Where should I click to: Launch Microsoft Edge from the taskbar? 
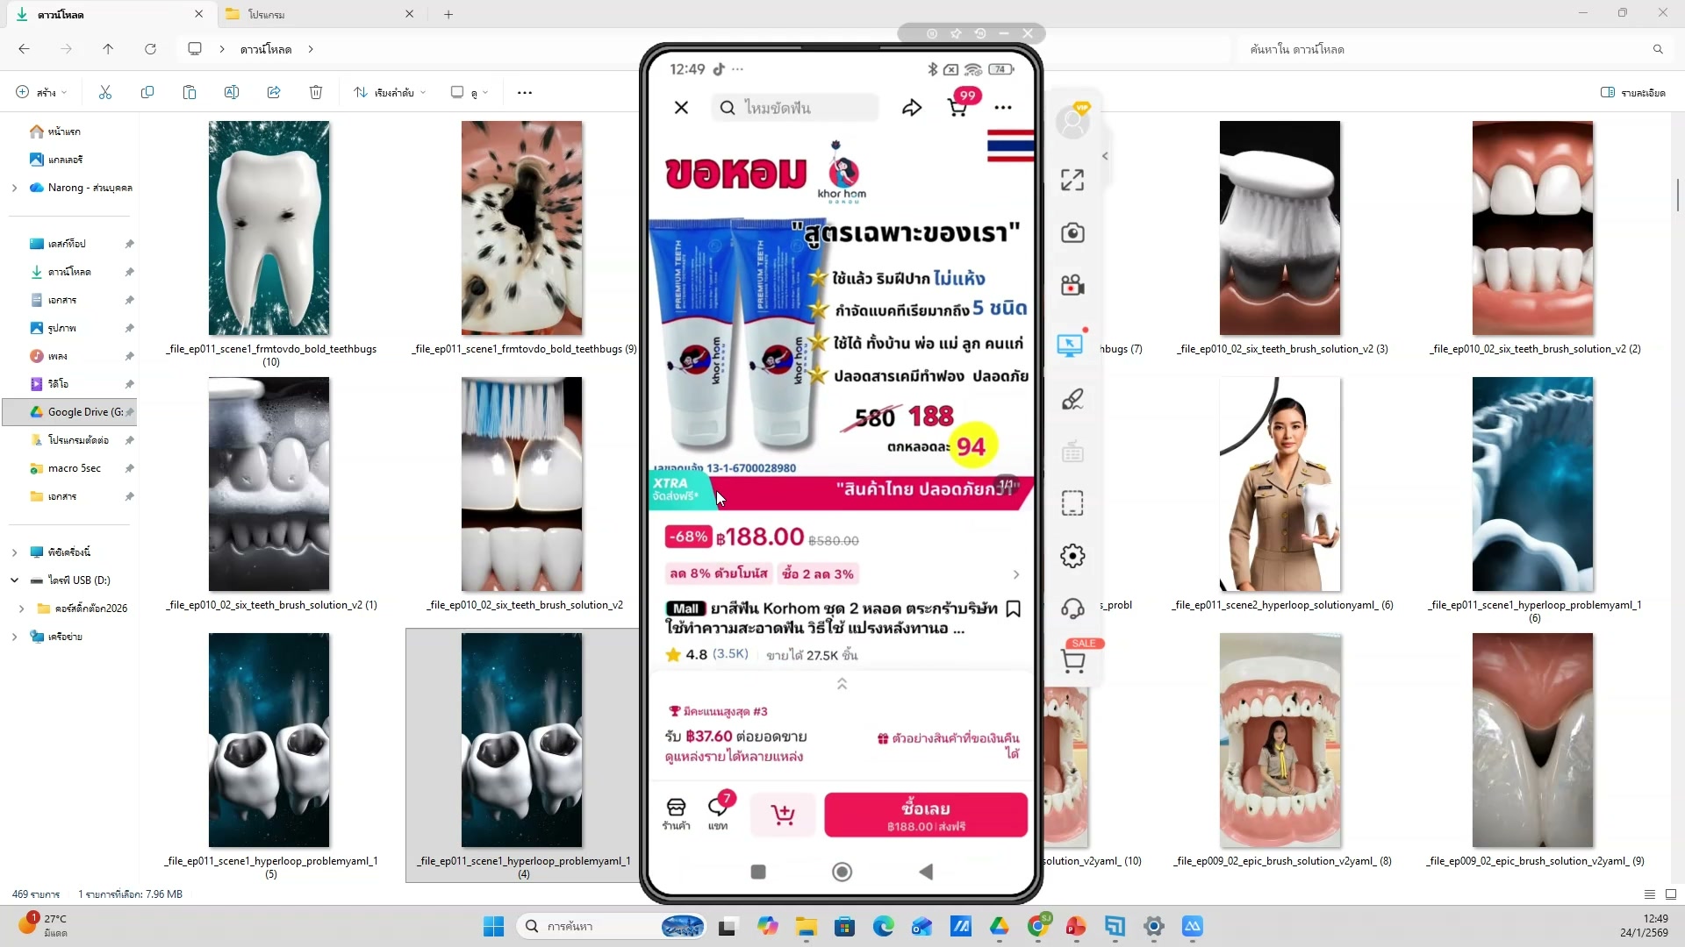884,927
